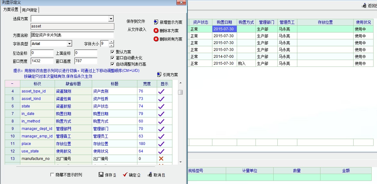Open the 选择方案 dropdown list
The image size is (377, 184).
(x=111, y=19)
